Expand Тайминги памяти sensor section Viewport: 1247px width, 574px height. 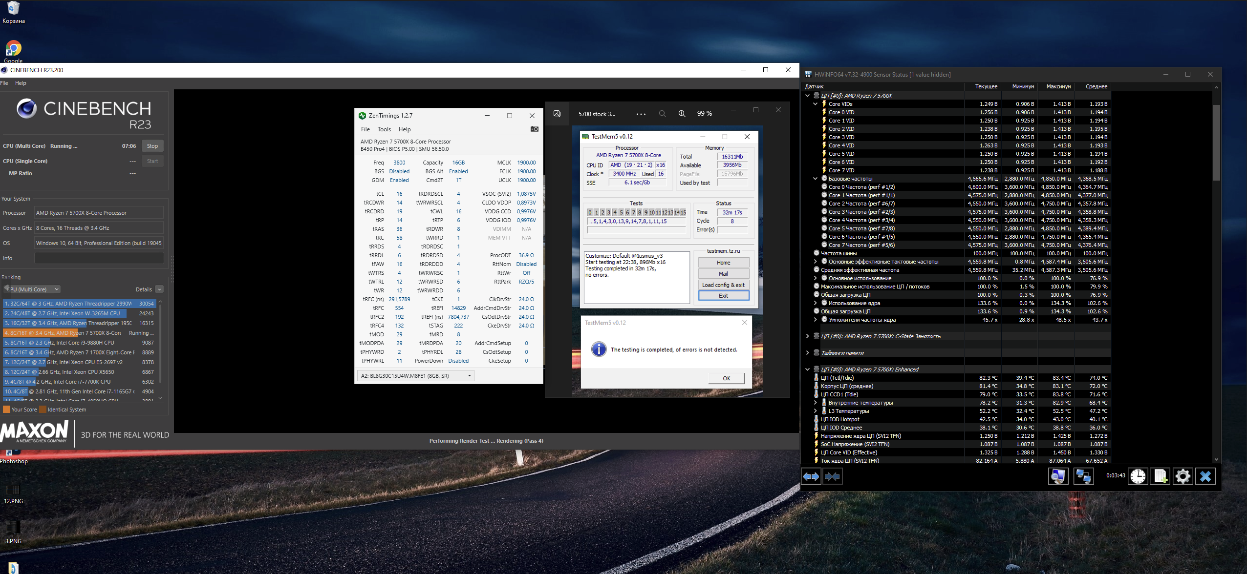pyautogui.click(x=807, y=353)
